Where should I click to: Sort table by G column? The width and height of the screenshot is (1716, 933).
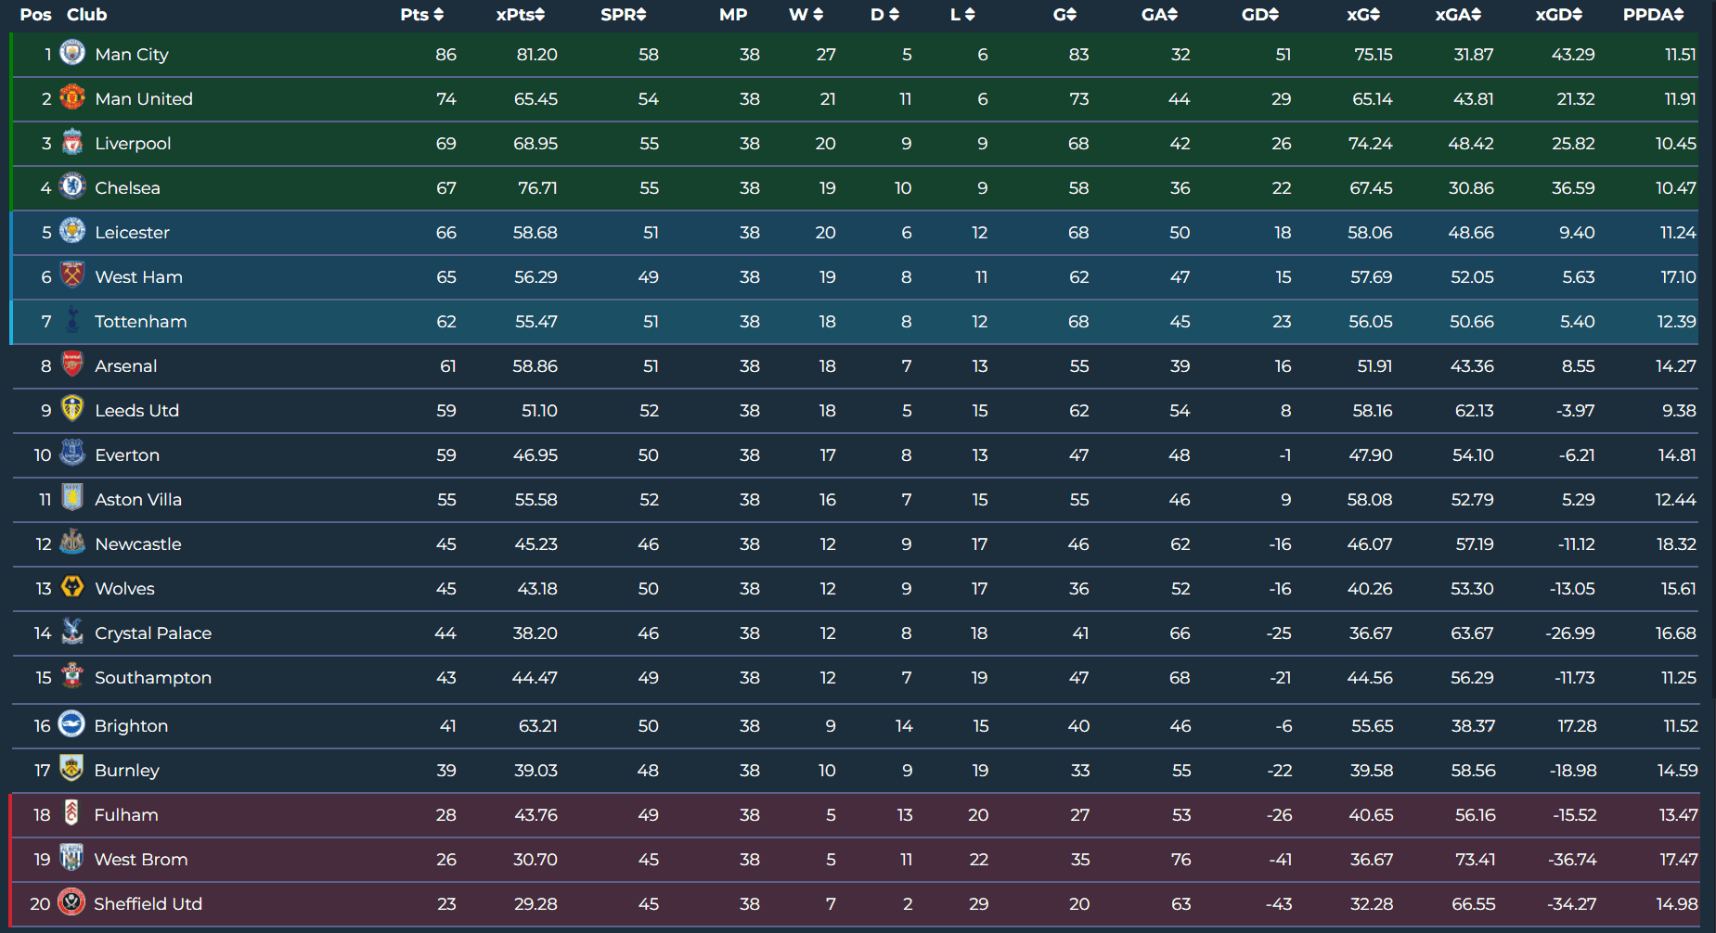pos(1065,15)
